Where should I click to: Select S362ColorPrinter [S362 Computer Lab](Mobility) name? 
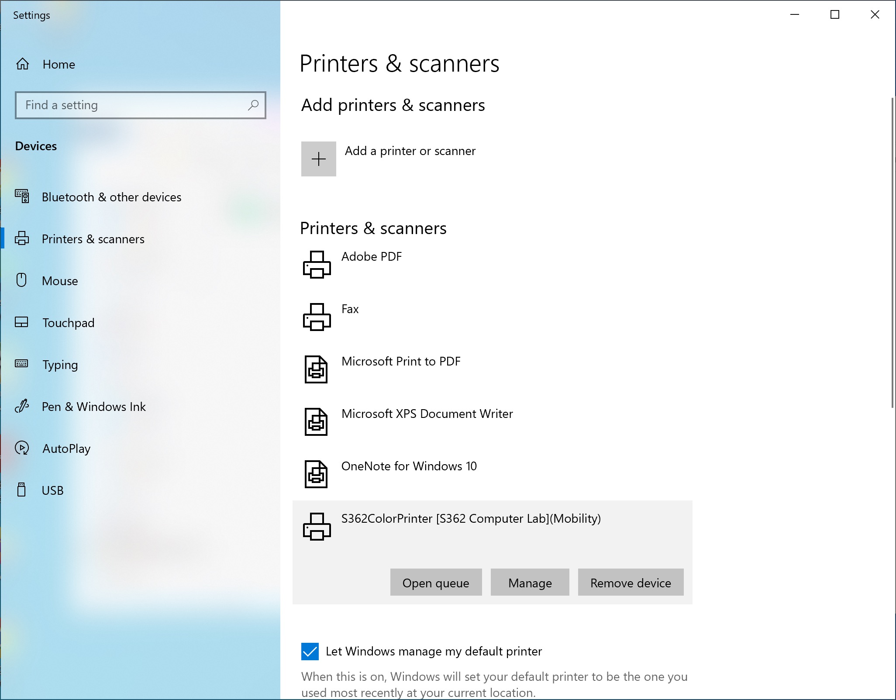pyautogui.click(x=471, y=518)
